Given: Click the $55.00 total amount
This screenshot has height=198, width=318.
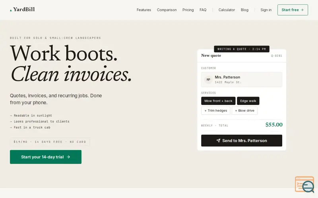Looking at the screenshot, I should 274,125.
